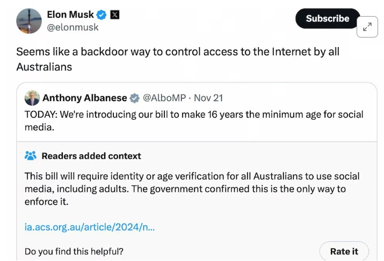Open the @elonmusk handle
The image size is (384, 261).
click(73, 27)
